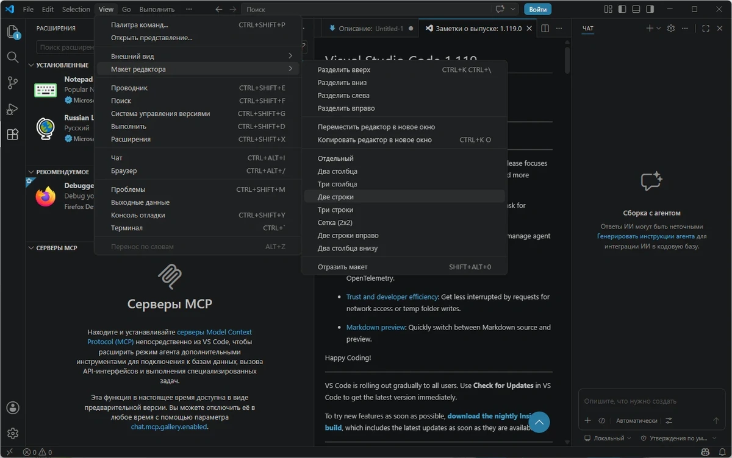This screenshot has width=732, height=458.
Task: Open the Selection menu
Action: coord(76,9)
